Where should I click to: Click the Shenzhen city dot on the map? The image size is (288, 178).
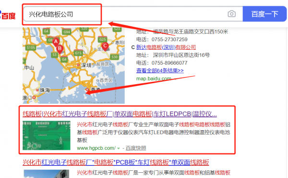[78, 65]
